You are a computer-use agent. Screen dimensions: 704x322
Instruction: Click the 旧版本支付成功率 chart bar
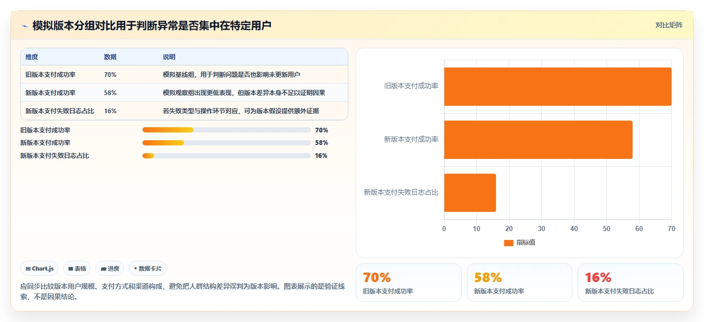[x=558, y=87]
